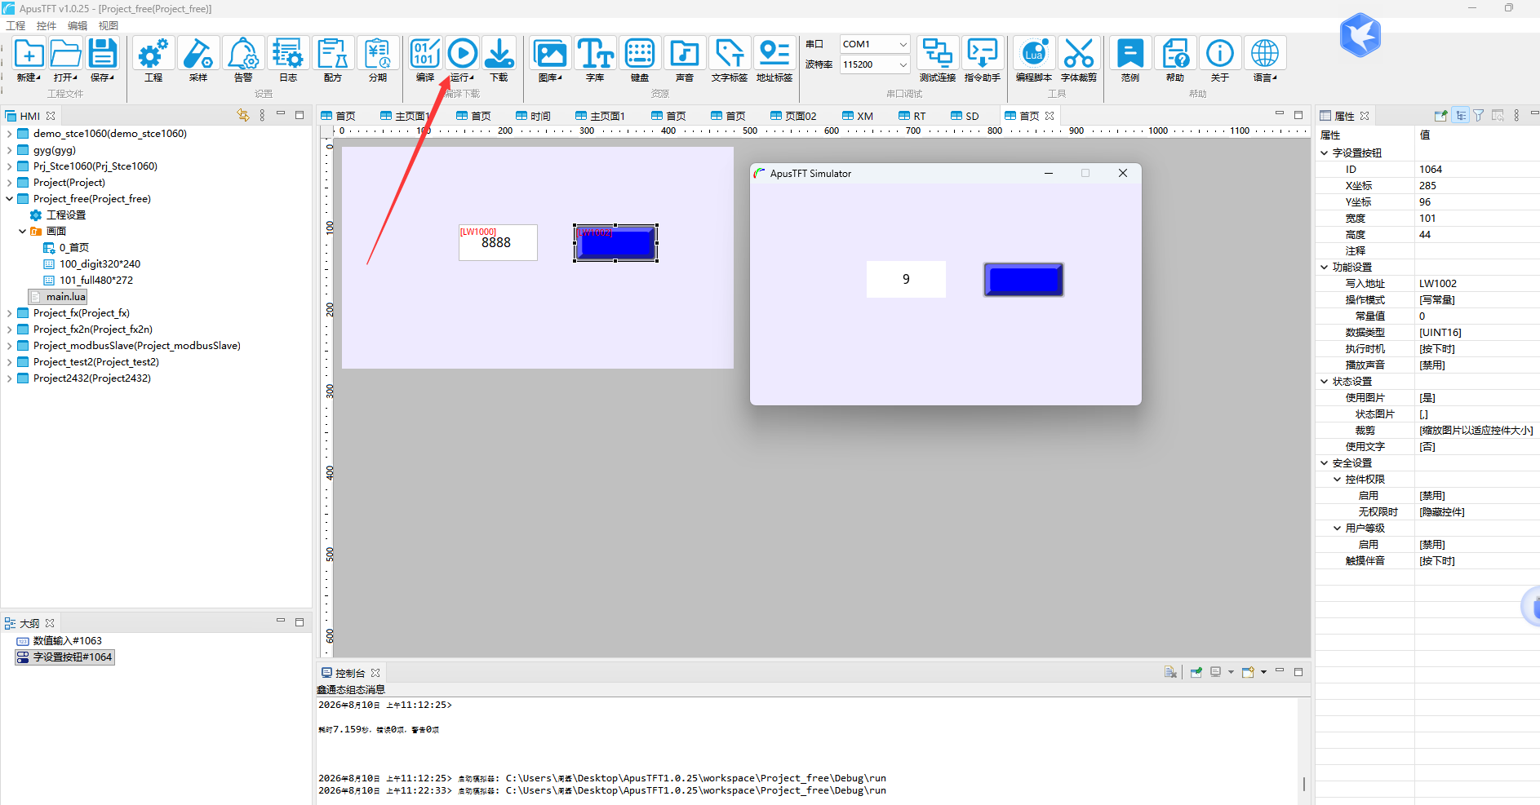
Task: Open the 采样 (sampling) tool
Action: tap(198, 54)
